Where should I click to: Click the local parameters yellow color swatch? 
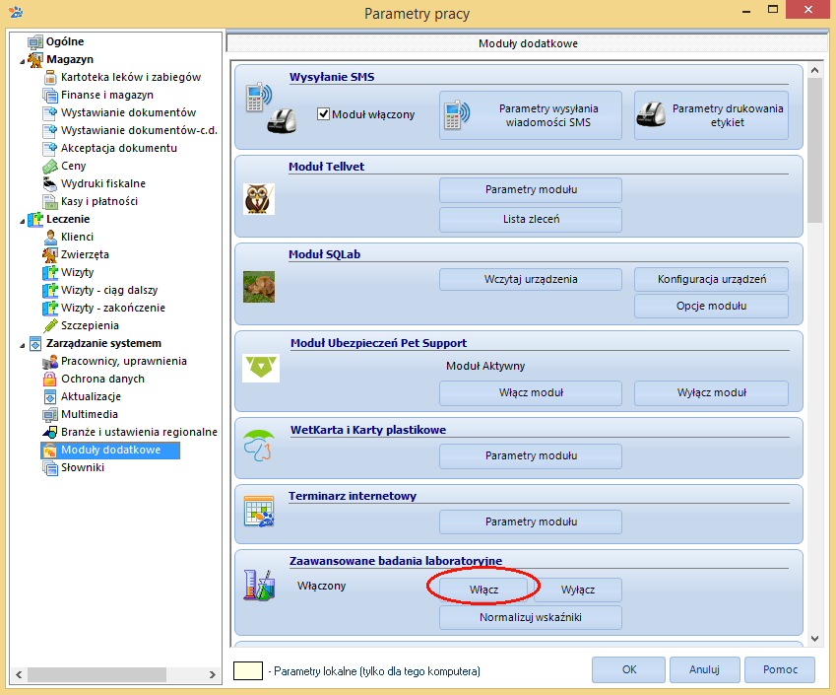tap(248, 671)
